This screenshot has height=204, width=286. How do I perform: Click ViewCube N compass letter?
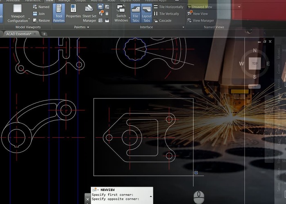pyautogui.click(x=255, y=51)
